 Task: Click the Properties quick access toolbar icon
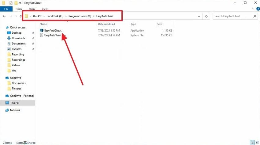pyautogui.click(x=11, y=3)
